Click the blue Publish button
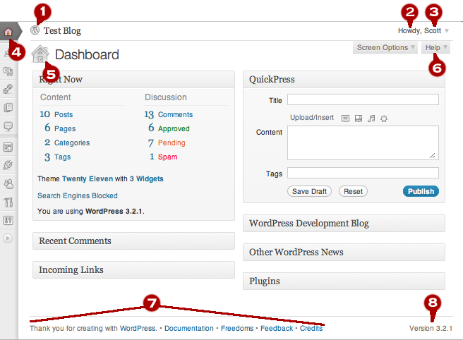The image size is (463, 340). [x=421, y=191]
